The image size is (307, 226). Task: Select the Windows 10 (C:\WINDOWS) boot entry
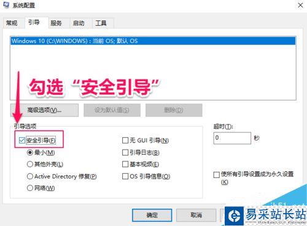tap(153, 41)
